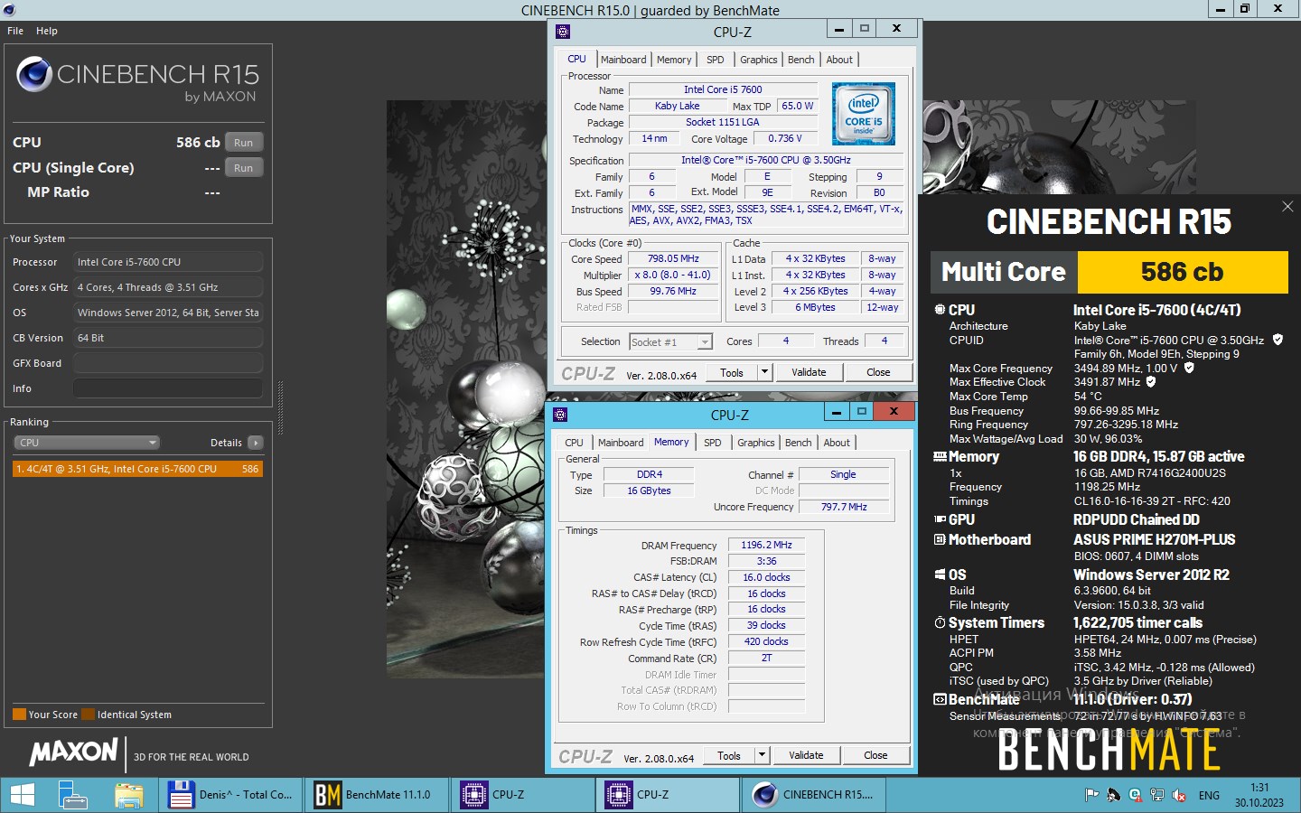Switch to CPU tab in lower CPU-Z
This screenshot has width=1301, height=813.
click(x=574, y=443)
